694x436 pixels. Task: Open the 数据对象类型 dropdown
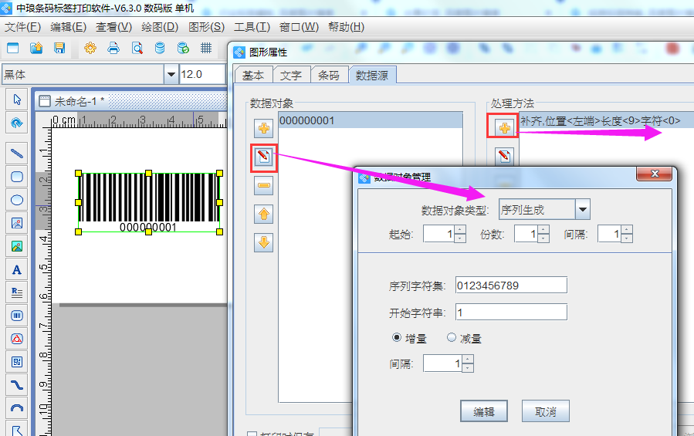pos(583,209)
